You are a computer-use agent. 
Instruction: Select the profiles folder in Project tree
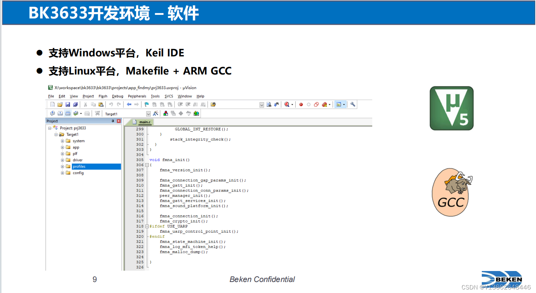point(79,166)
